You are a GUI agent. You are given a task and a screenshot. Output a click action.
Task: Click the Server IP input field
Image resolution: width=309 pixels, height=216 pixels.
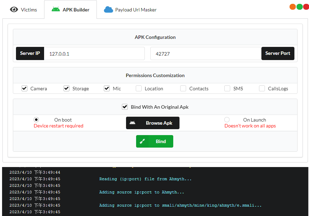(94, 53)
